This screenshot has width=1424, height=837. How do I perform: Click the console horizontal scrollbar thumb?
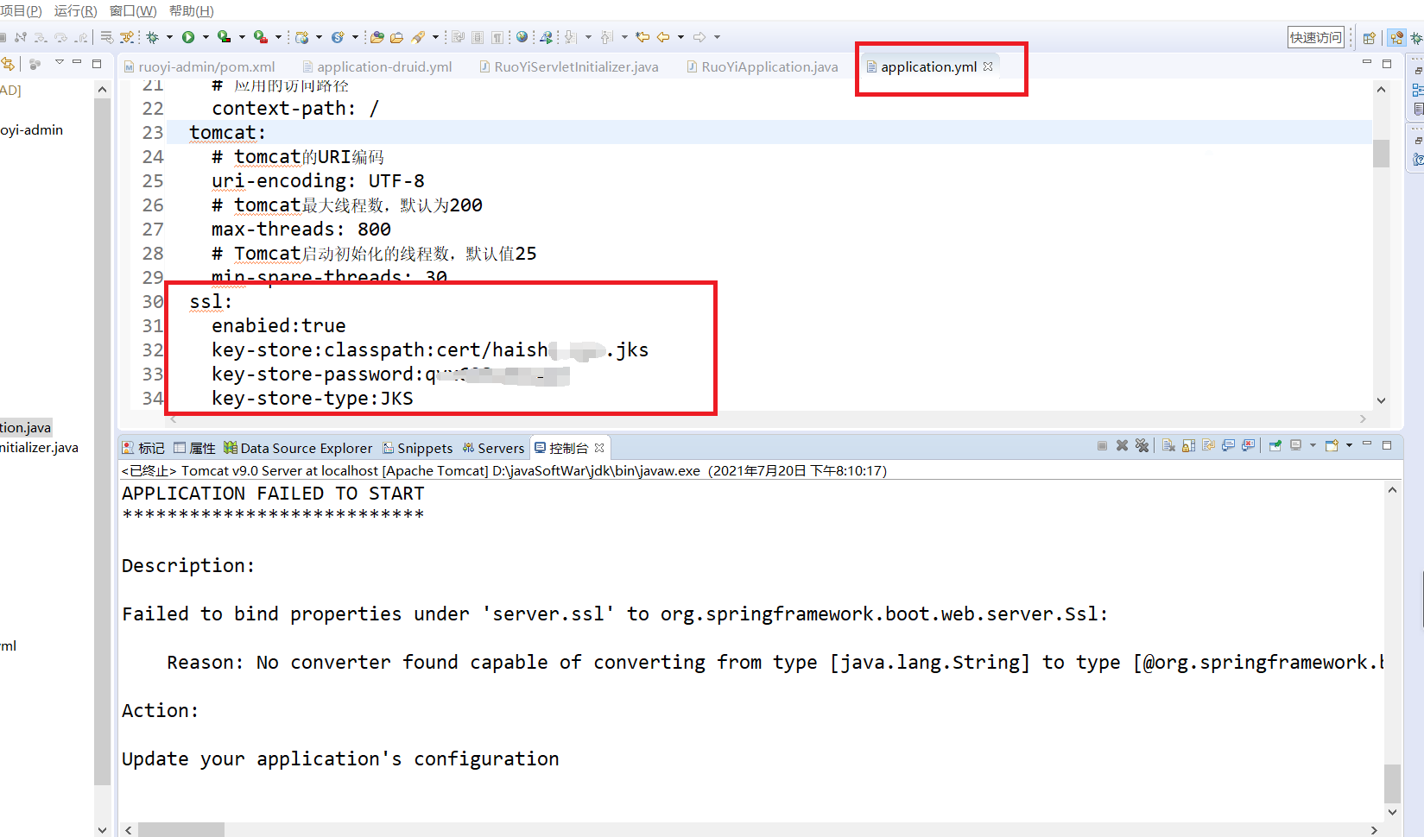(x=181, y=830)
